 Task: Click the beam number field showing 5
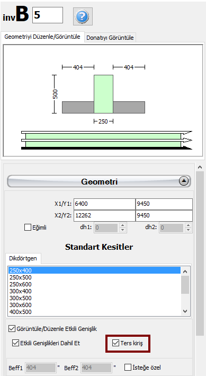coord(48,15)
